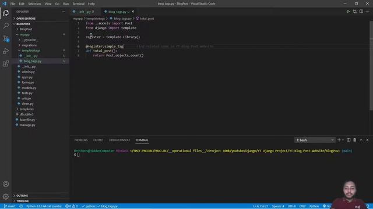Open Explorer Views and More Actions ellipsis
The width and height of the screenshot is (373, 209).
pos(64,12)
